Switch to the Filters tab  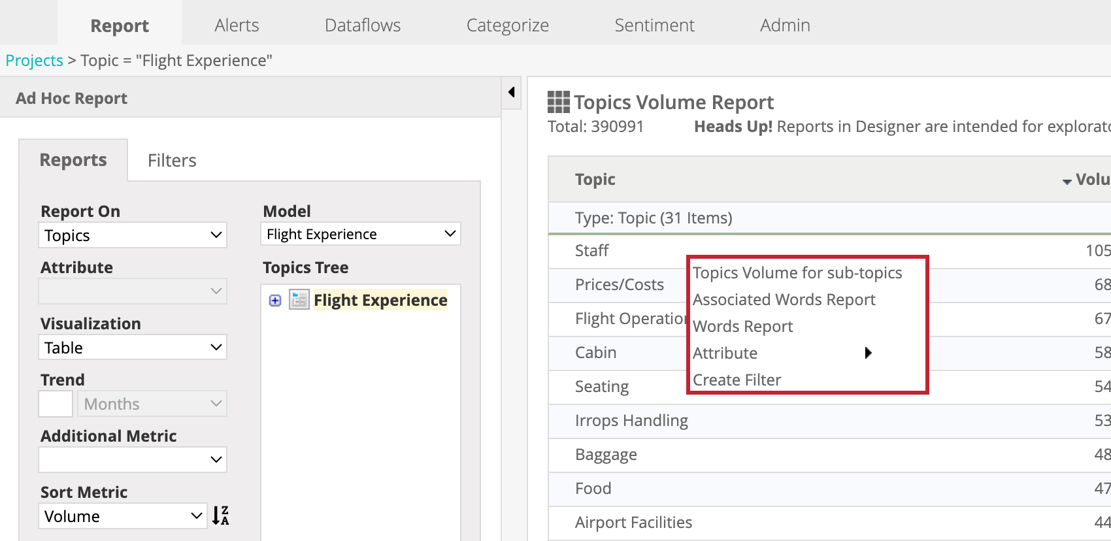pyautogui.click(x=172, y=161)
